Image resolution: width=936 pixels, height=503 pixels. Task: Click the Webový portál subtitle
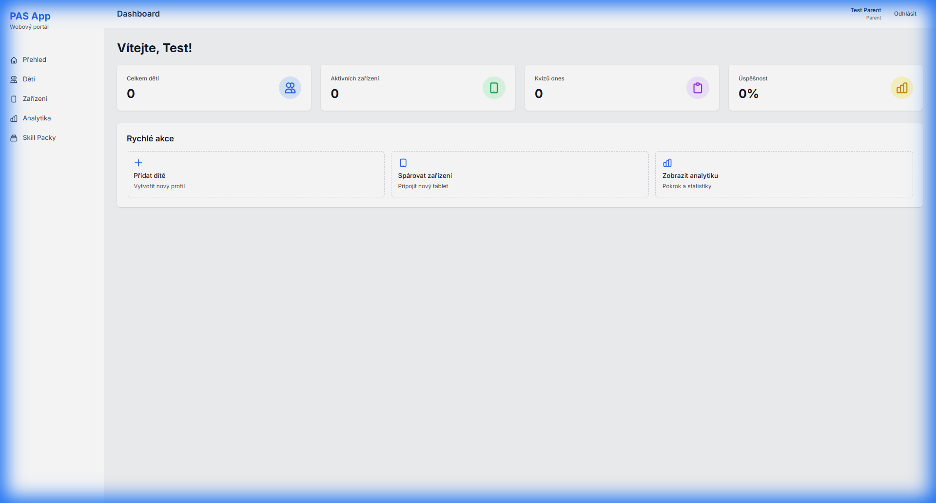[29, 27]
